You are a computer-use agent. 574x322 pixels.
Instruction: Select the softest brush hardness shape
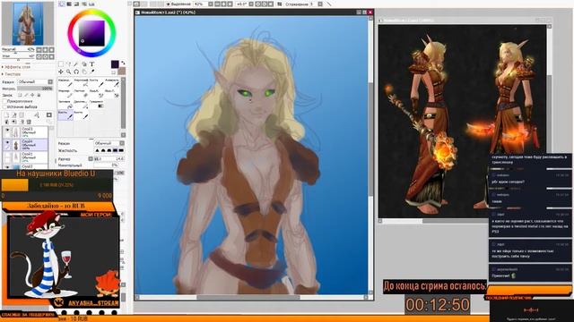[98, 150]
